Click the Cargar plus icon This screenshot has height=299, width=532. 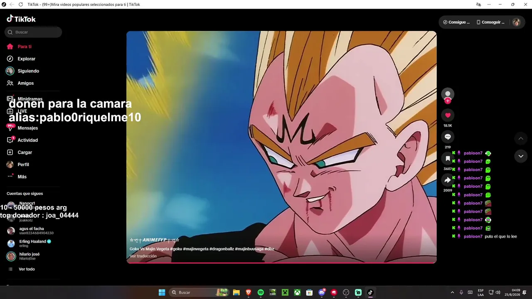pyautogui.click(x=10, y=152)
